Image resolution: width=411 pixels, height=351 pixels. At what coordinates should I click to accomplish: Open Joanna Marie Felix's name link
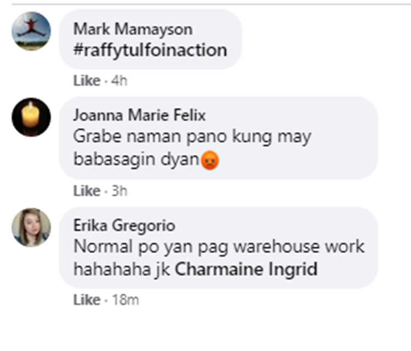coord(139,115)
